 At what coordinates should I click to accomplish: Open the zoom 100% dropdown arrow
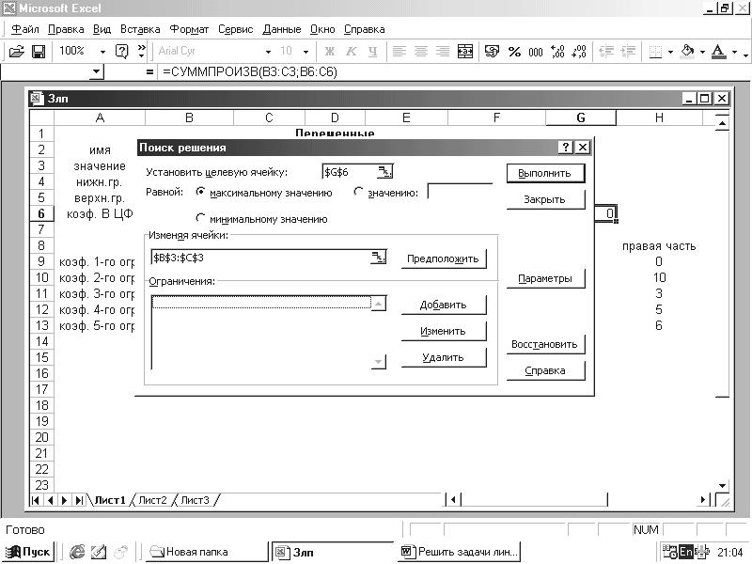(102, 52)
